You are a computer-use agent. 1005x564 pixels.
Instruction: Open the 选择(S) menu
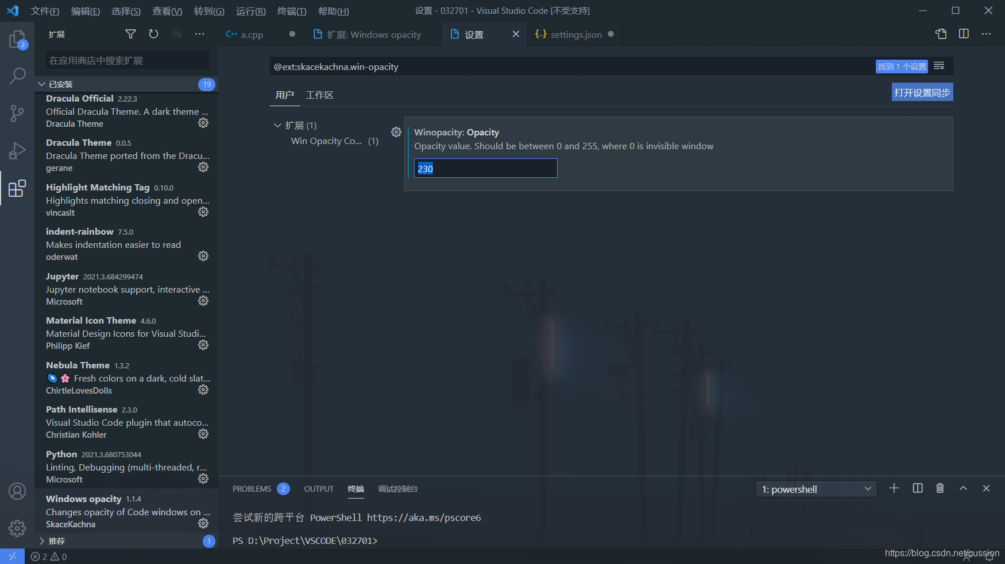pyautogui.click(x=126, y=11)
